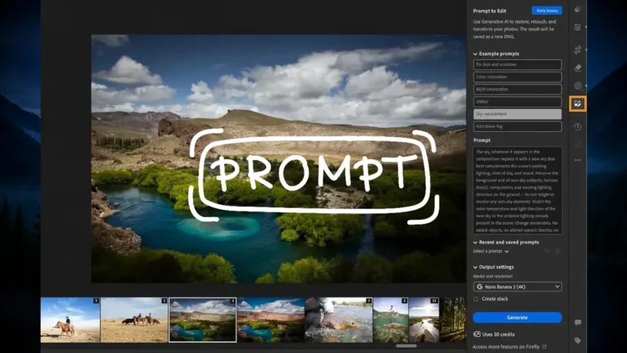Viewport: 627px width, 353px height.
Task: Select the highlighted lagoon landscape thumbnail
Action: (x=203, y=319)
